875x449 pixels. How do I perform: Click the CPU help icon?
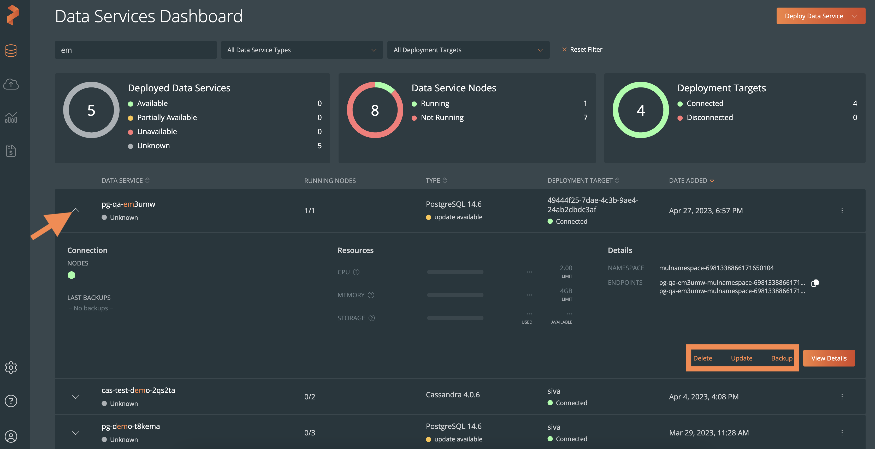(x=356, y=272)
